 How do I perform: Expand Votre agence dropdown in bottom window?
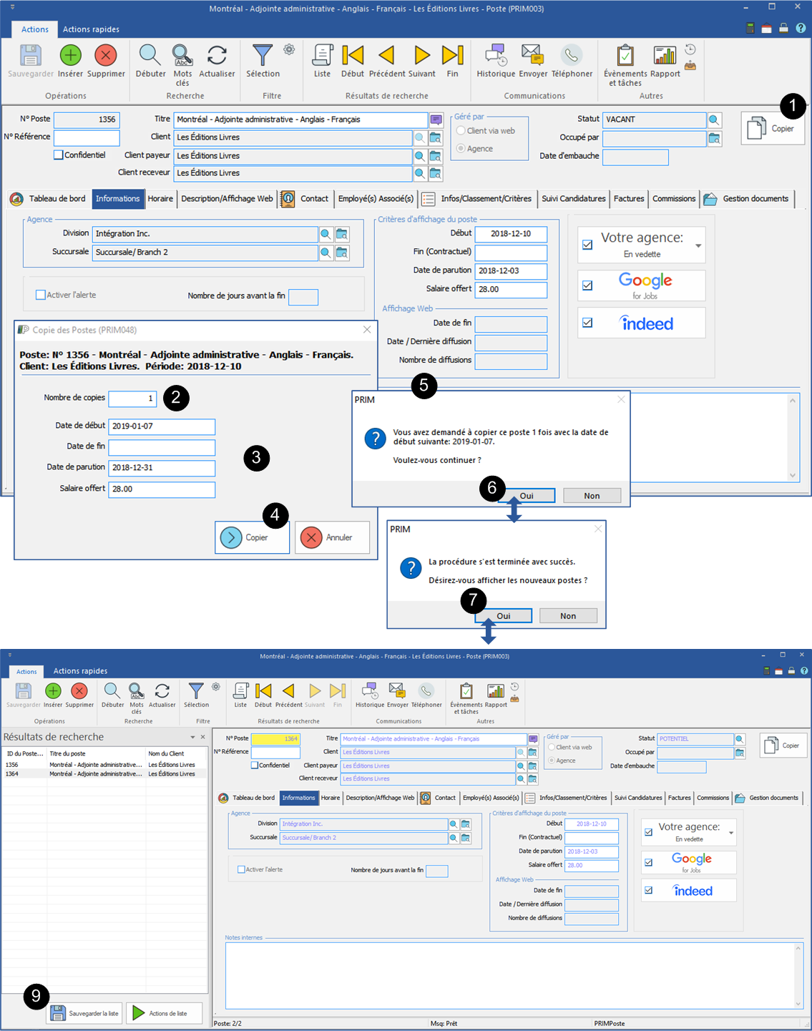tap(731, 833)
